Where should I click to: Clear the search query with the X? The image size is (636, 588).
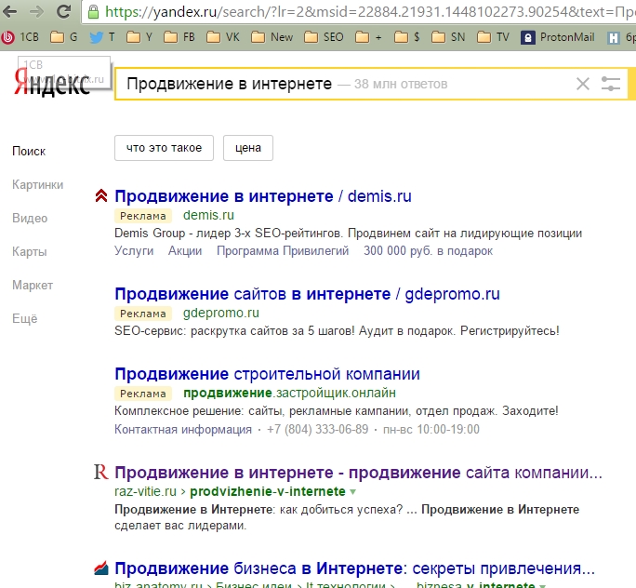[x=583, y=84]
